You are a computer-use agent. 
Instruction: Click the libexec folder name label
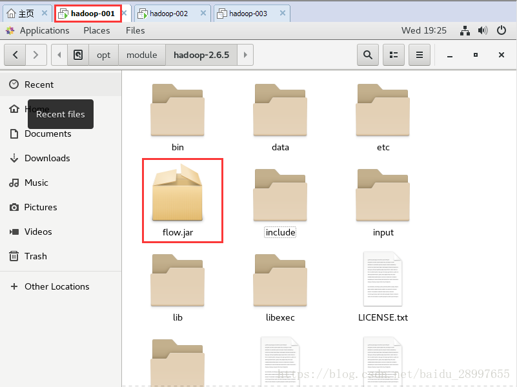280,317
